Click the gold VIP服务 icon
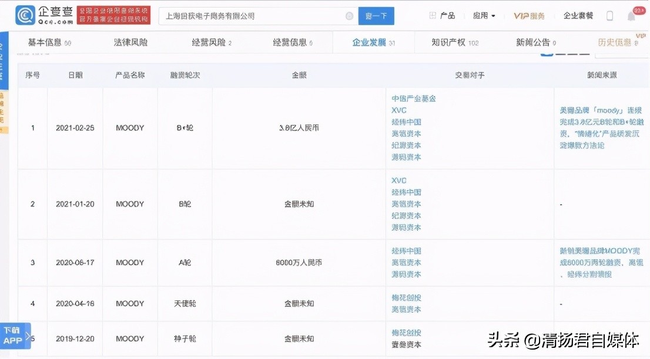Viewport: 650px width, 359px height. (x=528, y=16)
